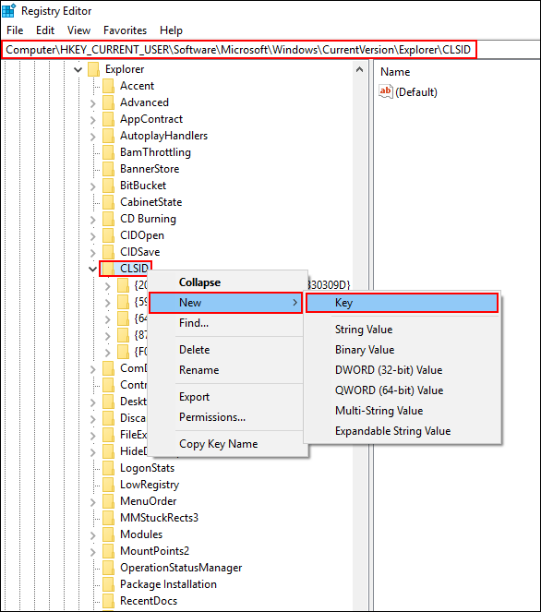Click the Explorer folder icon
Viewport: 541px width, 612px height.
coord(93,69)
